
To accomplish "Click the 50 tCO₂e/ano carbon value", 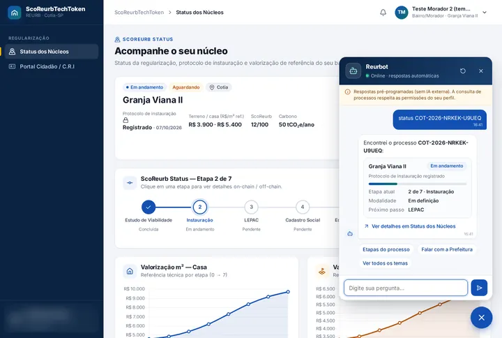I will click(296, 124).
